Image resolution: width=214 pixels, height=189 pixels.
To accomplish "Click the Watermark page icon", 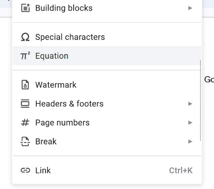I will [x=25, y=85].
